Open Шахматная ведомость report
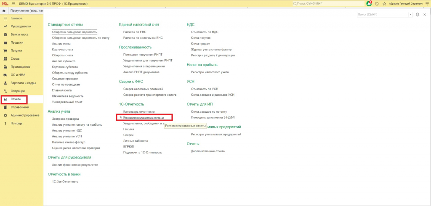This screenshot has width=431, height=206. [68, 96]
